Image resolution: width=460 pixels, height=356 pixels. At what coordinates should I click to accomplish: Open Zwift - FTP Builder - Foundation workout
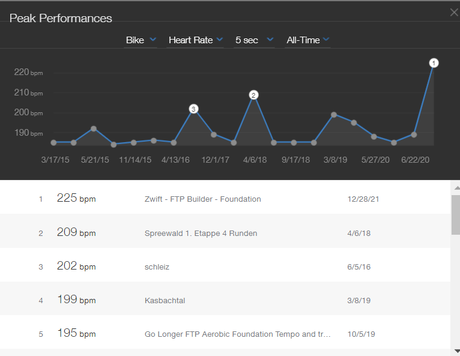tap(202, 199)
